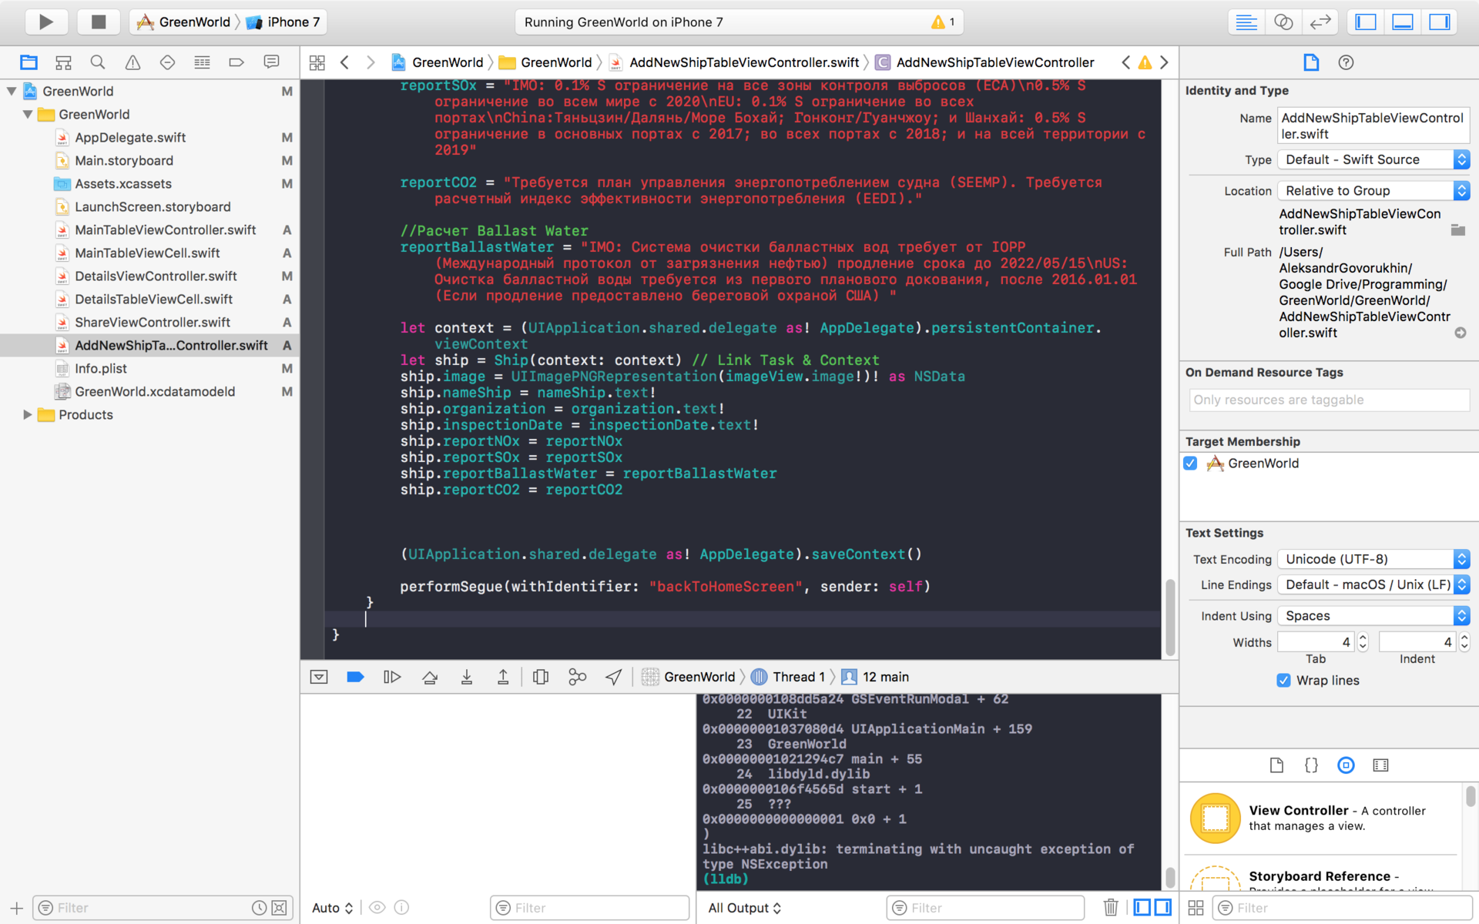Open AppDelegate.swift file
This screenshot has width=1479, height=924.
(130, 137)
